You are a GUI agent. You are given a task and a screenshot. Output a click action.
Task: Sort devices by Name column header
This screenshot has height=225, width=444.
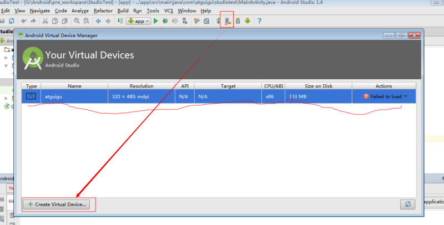click(74, 86)
